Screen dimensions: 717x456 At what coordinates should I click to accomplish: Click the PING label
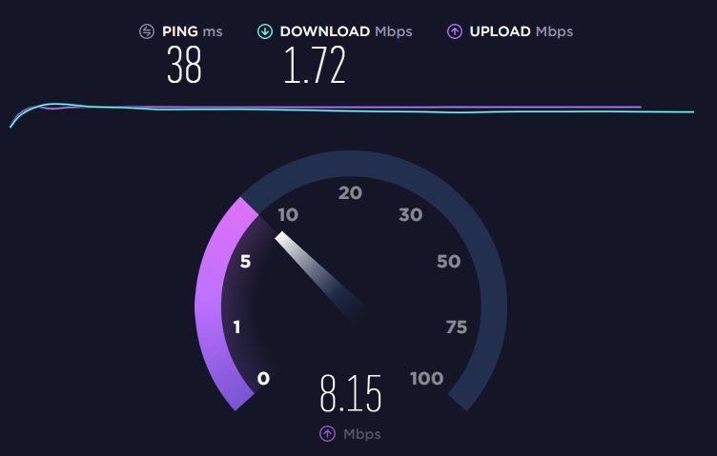[x=180, y=31]
